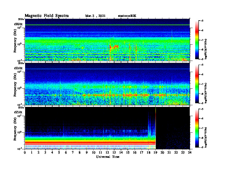Click the '-5' label on dH/dt color bar

202,21
